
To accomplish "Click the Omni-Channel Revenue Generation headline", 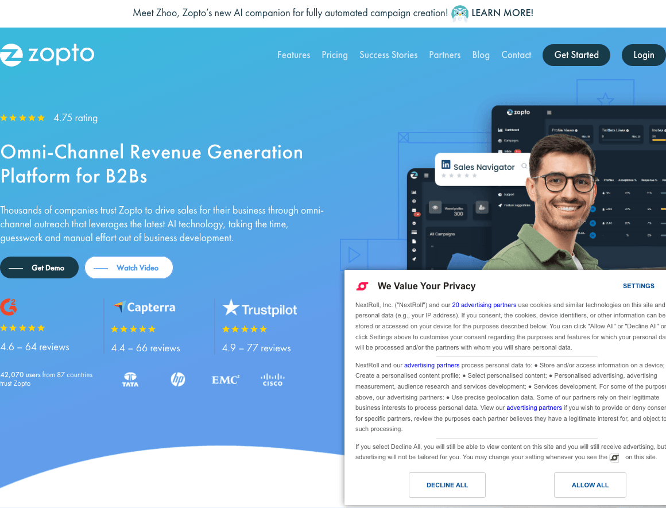I will (152, 164).
